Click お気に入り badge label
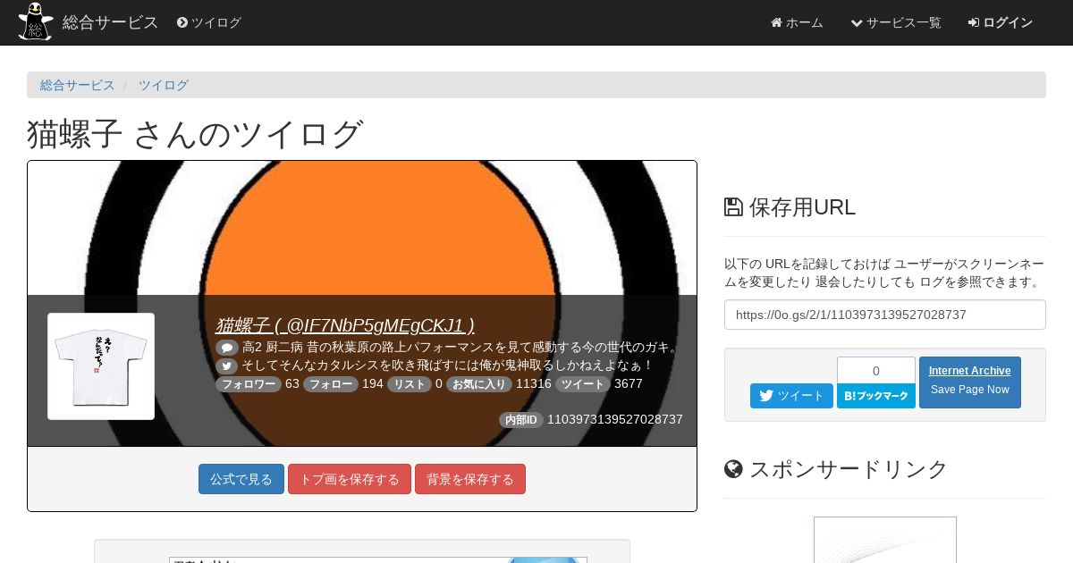This screenshot has width=1073, height=563. (479, 384)
